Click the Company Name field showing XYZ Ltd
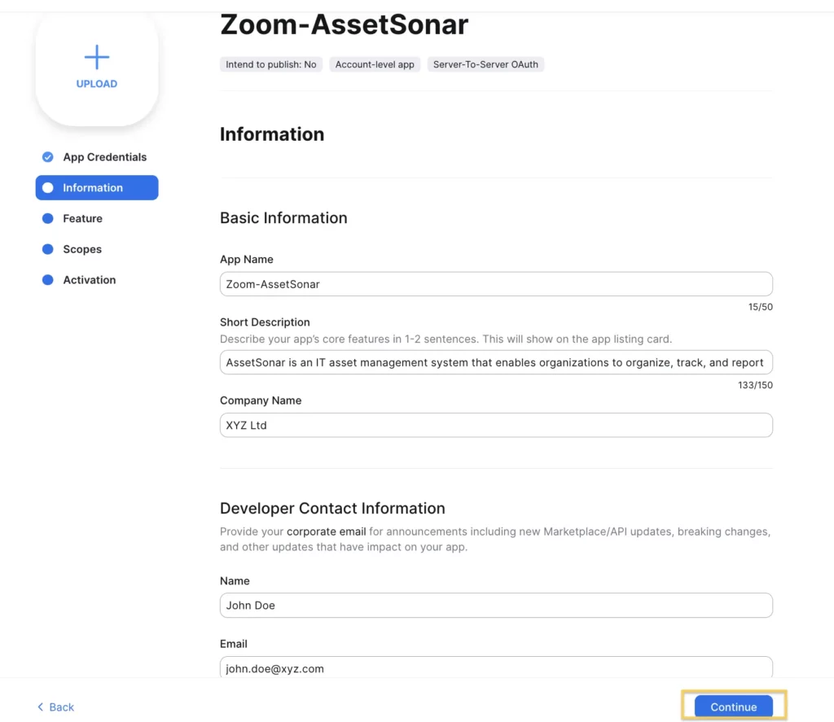 click(495, 425)
